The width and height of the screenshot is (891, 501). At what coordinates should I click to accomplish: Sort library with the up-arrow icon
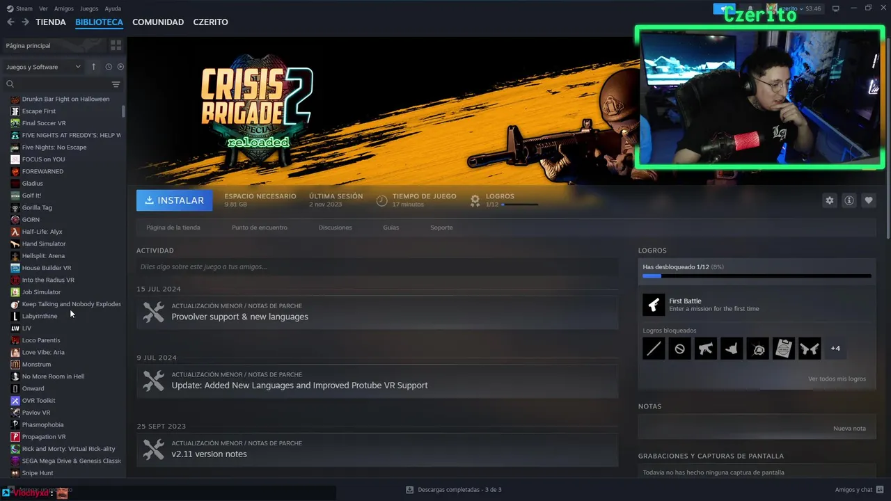[x=94, y=67]
